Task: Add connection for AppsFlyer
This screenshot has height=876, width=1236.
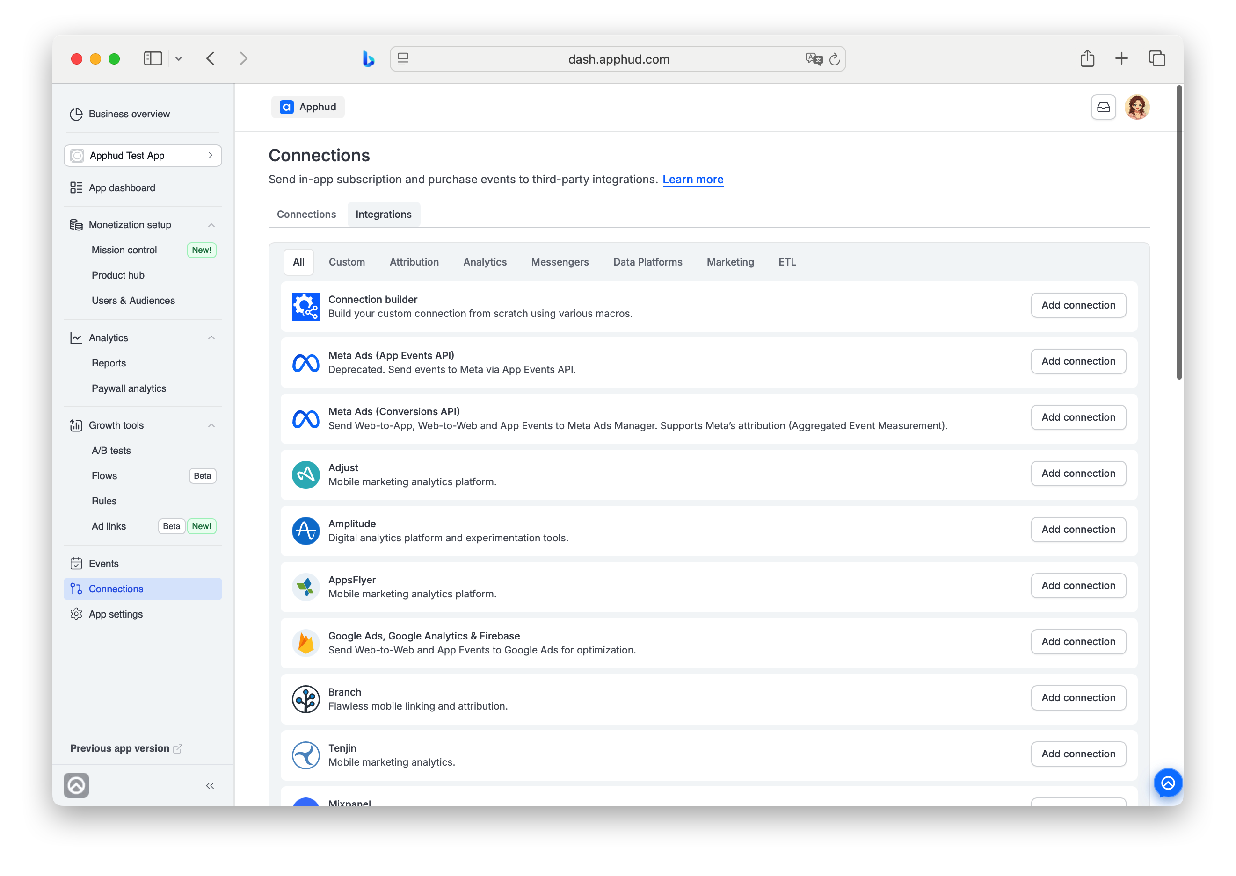Action: pyautogui.click(x=1078, y=586)
